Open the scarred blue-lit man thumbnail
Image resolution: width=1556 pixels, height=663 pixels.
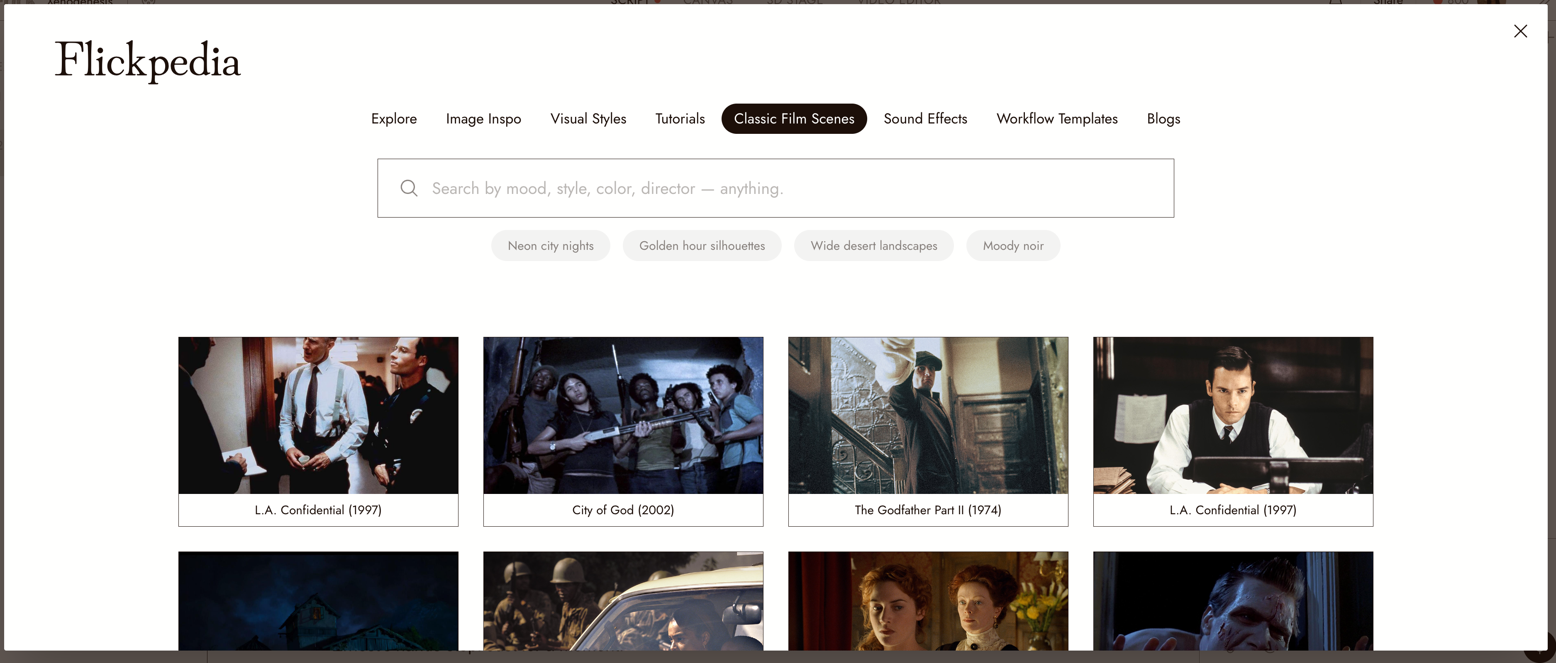click(1234, 601)
